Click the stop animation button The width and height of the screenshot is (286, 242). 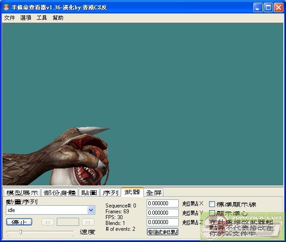pos(19,222)
